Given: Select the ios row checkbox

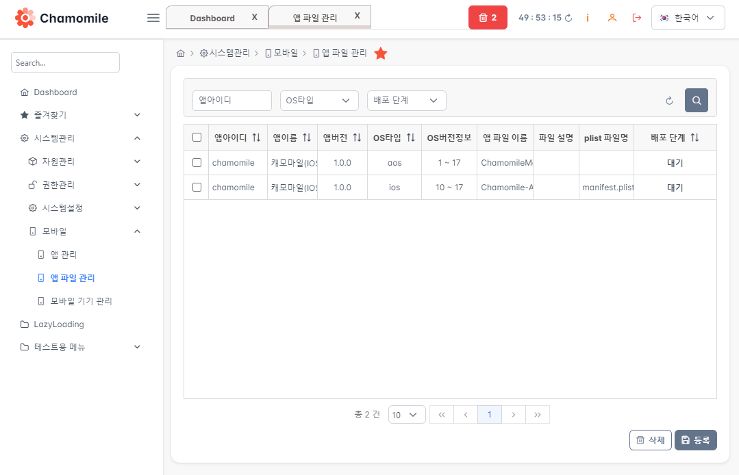Looking at the screenshot, I should point(197,188).
